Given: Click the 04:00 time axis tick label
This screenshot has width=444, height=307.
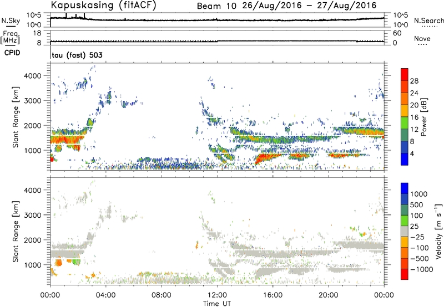Looking at the screenshot, I should coord(106,295).
